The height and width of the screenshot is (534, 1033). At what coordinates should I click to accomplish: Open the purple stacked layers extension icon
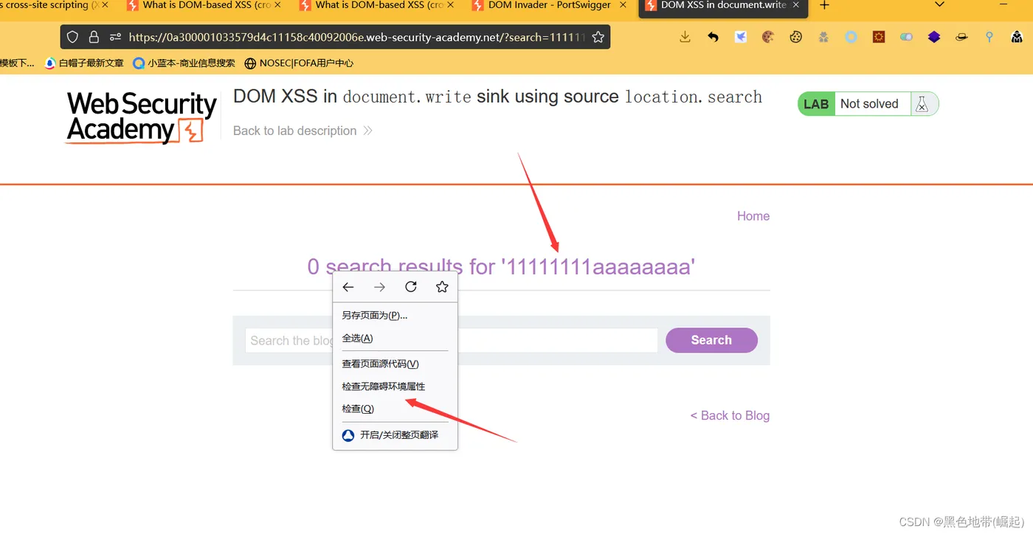tap(934, 37)
